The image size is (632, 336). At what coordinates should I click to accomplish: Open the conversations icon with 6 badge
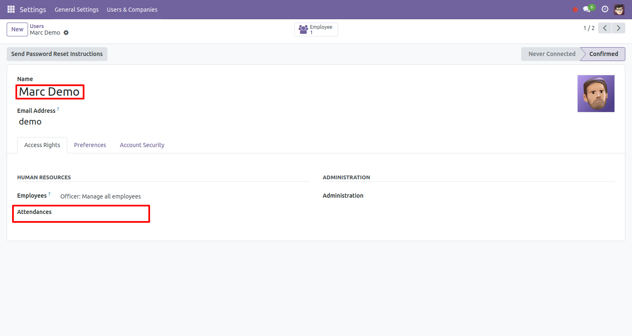[x=589, y=9]
